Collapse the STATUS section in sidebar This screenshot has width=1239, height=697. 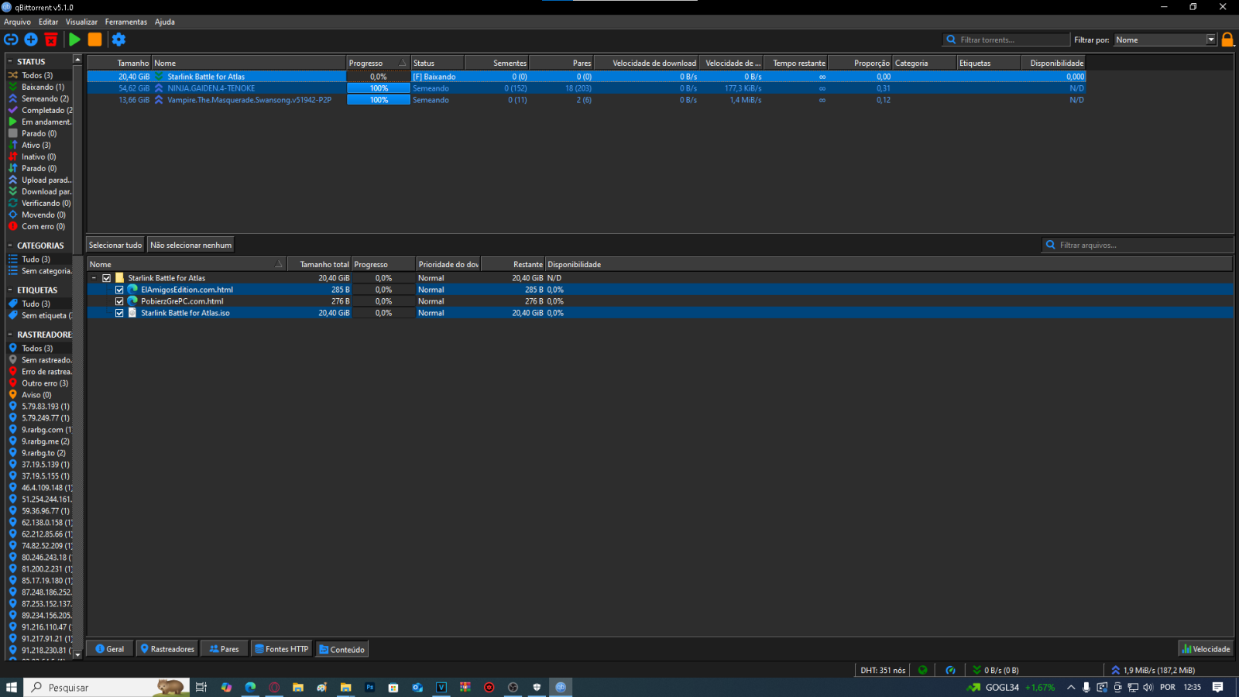click(x=10, y=62)
